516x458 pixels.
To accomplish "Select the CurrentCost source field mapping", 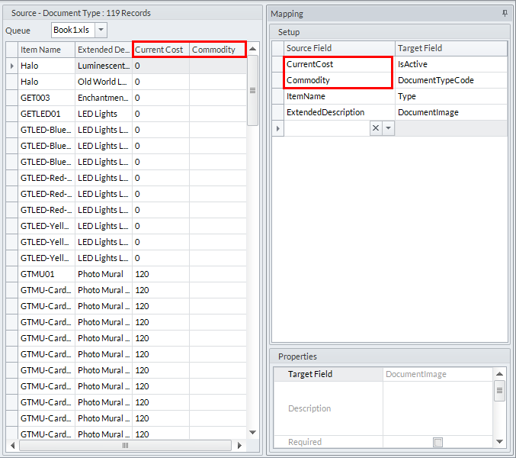I will 338,64.
